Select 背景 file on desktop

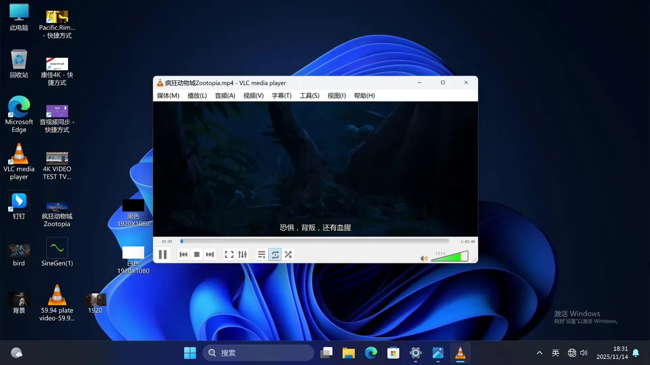[19, 303]
